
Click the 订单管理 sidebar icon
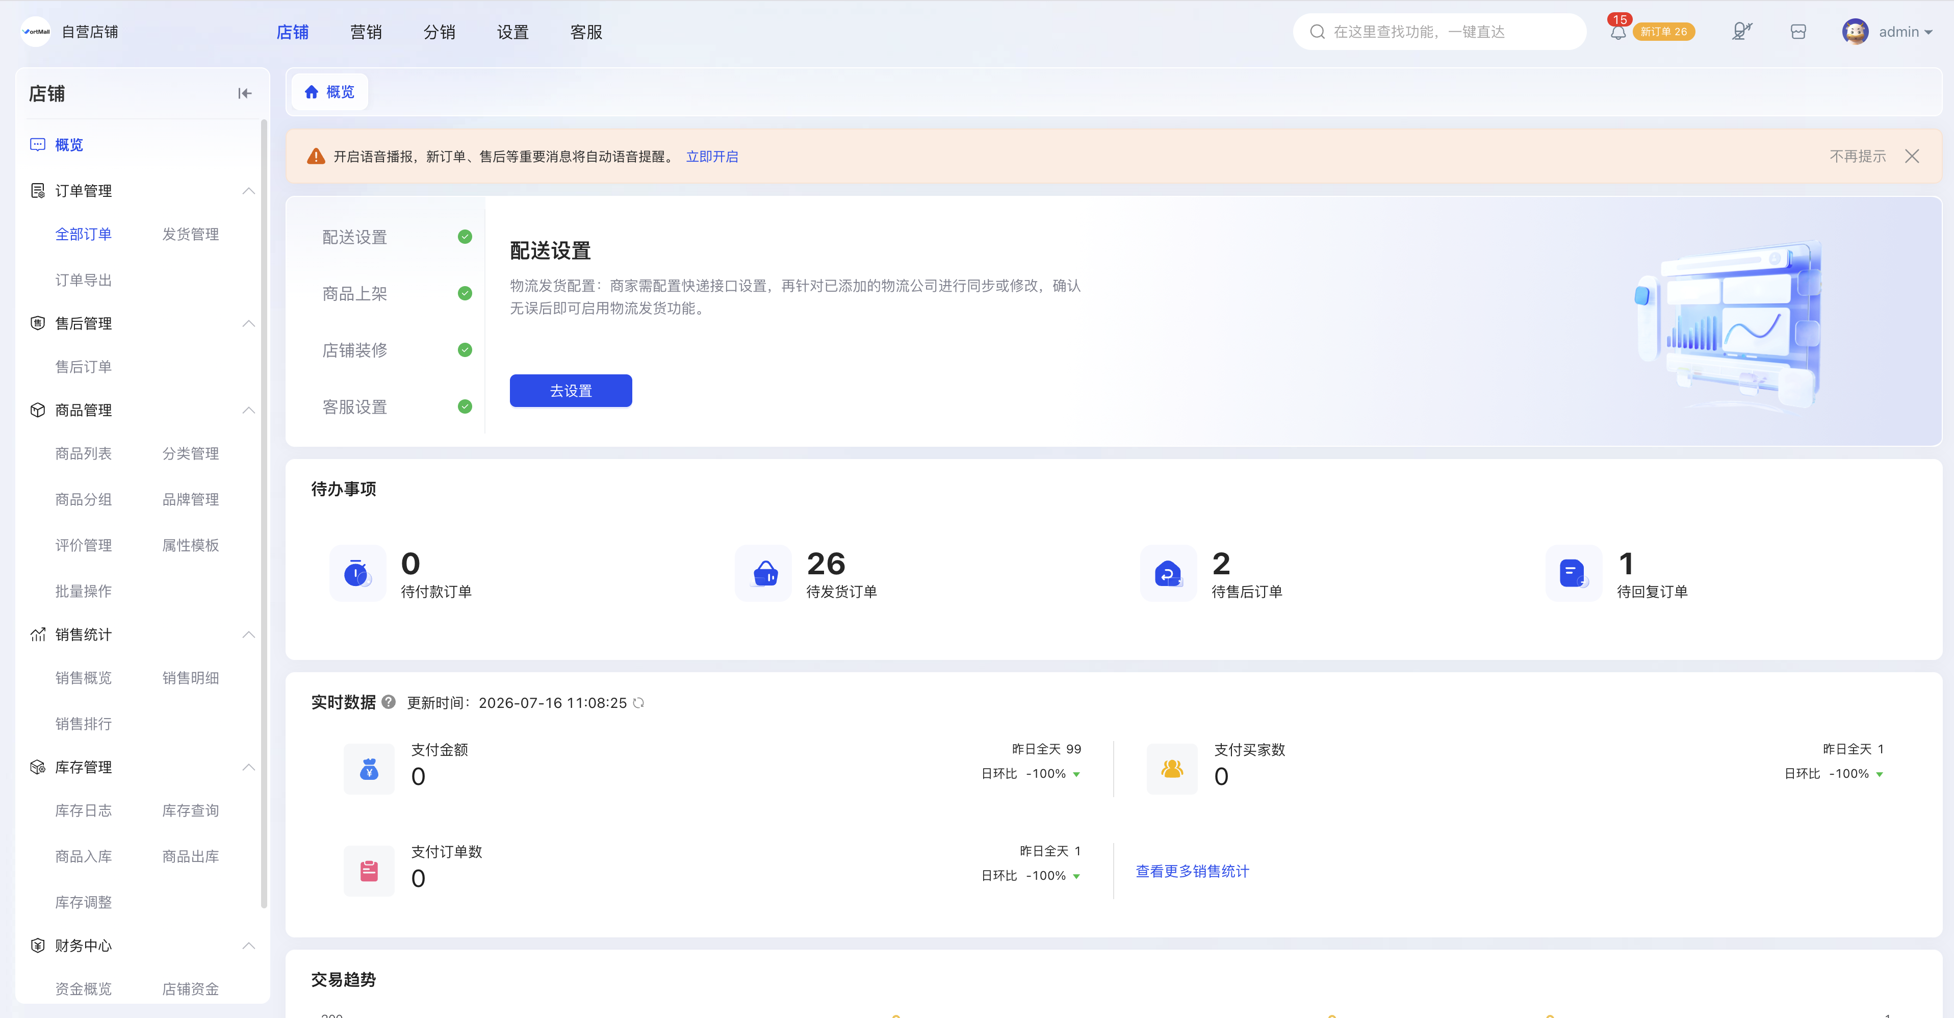pyautogui.click(x=37, y=190)
